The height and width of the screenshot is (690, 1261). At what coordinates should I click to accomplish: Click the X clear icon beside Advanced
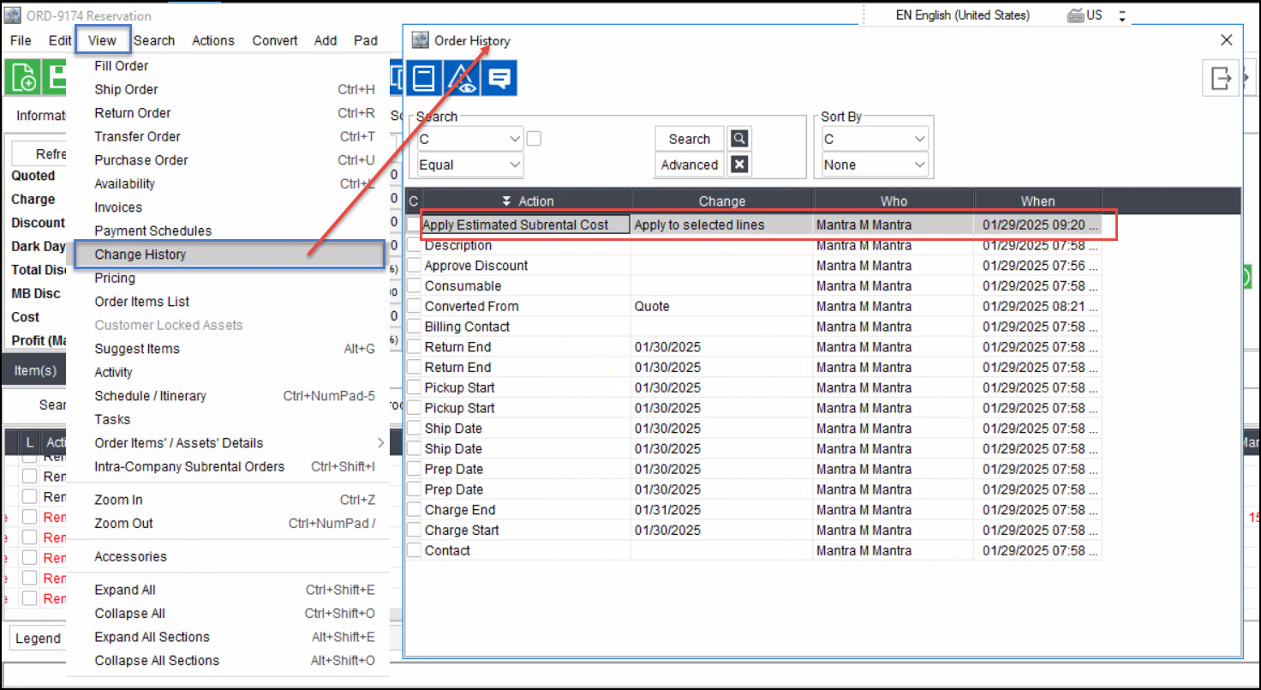(738, 165)
